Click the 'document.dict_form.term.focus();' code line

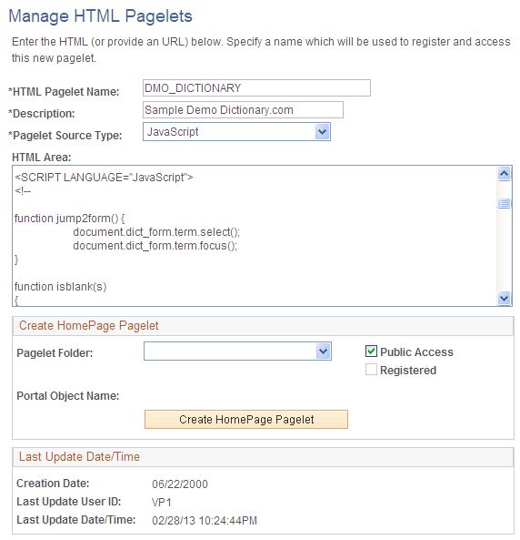click(155, 246)
